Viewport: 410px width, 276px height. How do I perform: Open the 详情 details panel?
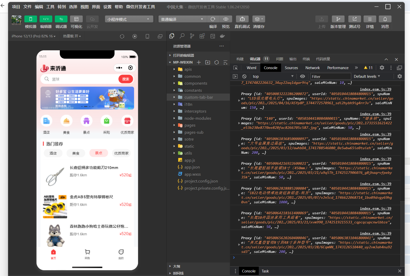click(x=370, y=19)
